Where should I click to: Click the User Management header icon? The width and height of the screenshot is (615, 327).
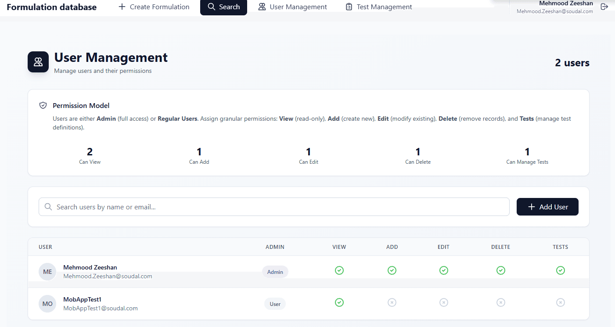pos(38,62)
